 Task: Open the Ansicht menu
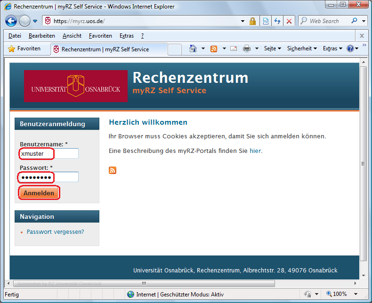click(72, 36)
